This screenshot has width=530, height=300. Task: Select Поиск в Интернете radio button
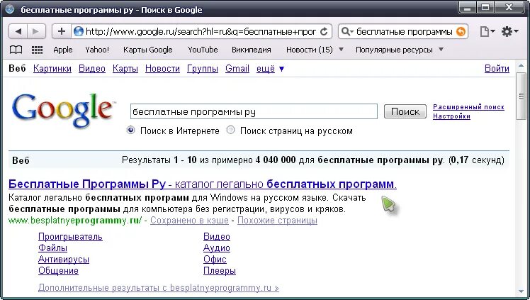(130, 130)
